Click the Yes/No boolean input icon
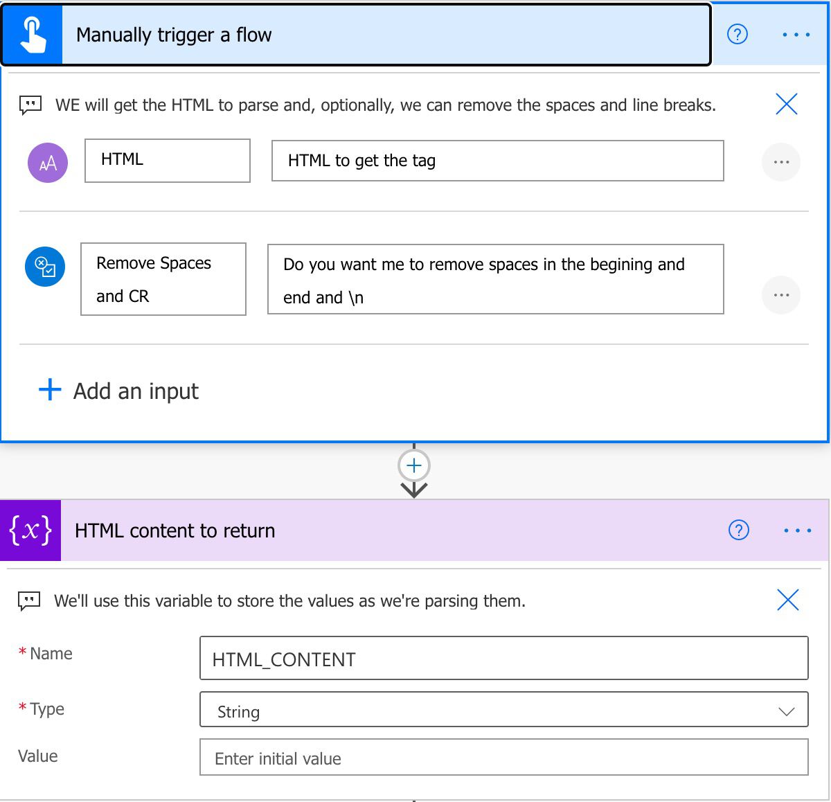The height and width of the screenshot is (802, 831). (44, 266)
